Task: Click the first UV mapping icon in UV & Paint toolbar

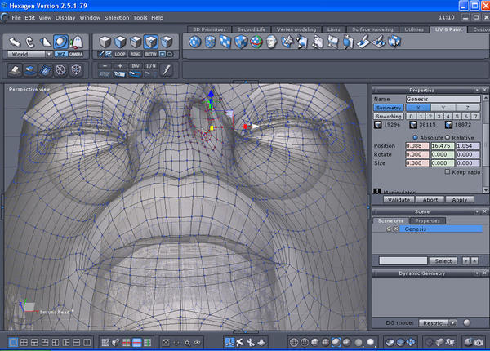Action: pyautogui.click(x=195, y=42)
